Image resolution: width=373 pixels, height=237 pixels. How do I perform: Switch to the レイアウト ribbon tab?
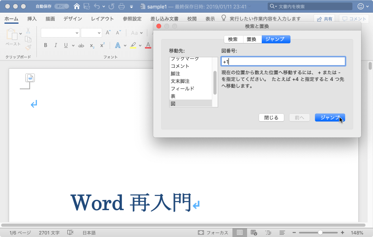(102, 19)
